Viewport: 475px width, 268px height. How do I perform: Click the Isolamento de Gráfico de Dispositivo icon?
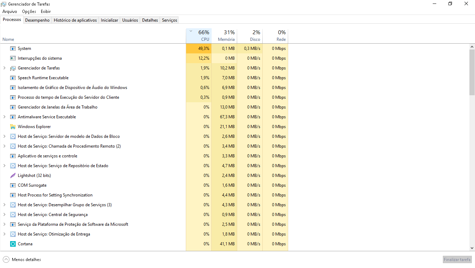(13, 88)
